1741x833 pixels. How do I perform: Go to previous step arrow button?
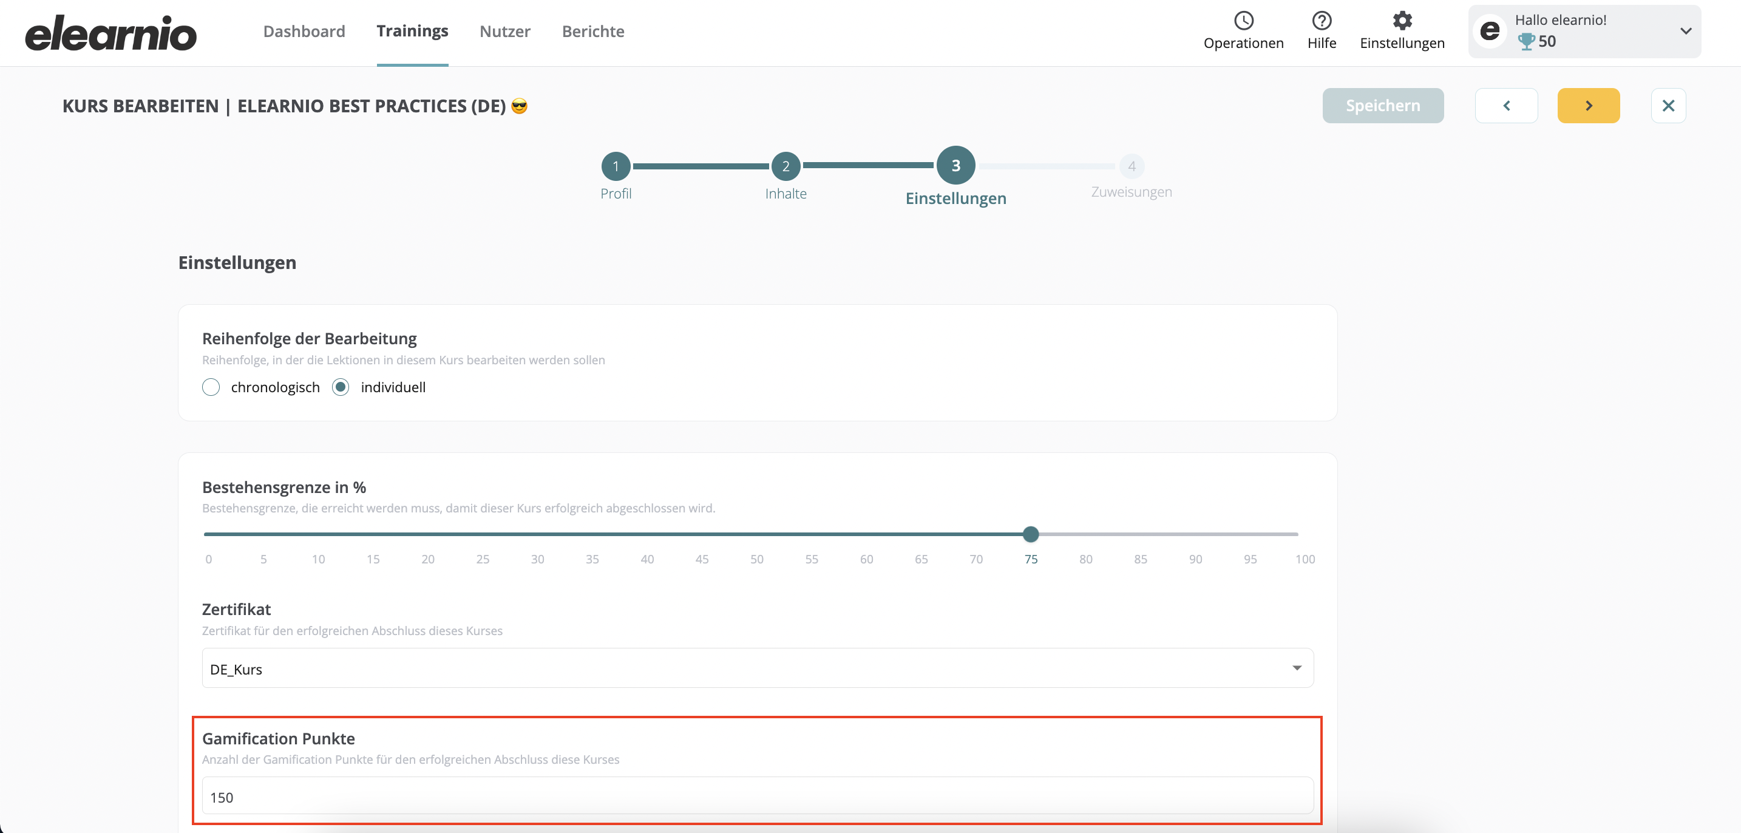1507,106
